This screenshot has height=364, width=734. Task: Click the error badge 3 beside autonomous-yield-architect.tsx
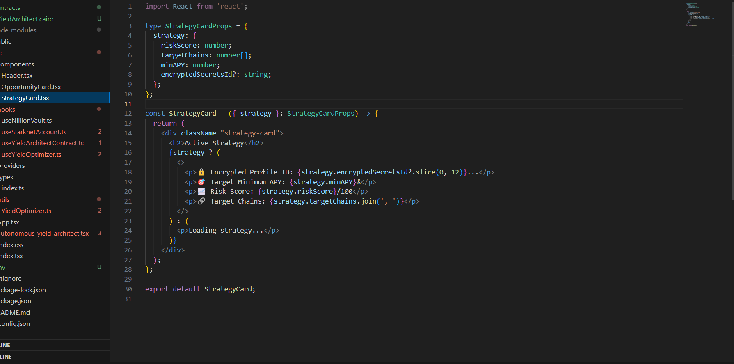100,233
